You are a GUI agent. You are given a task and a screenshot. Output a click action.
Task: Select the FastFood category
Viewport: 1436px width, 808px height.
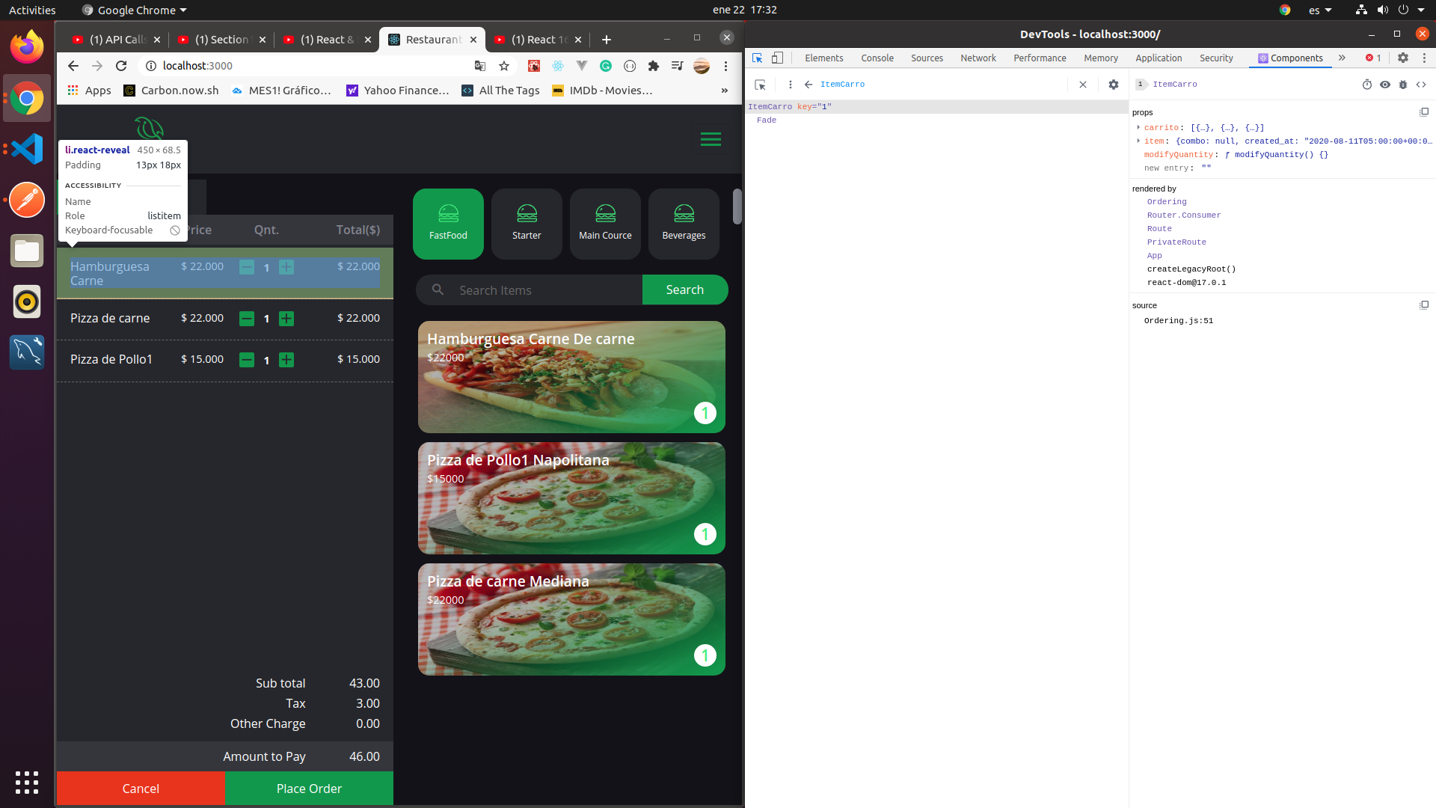448,224
